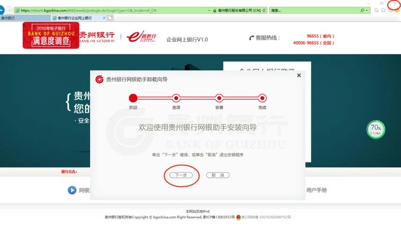Open a new browser tab
The width and height of the screenshot is (401, 234).
coord(110,18)
